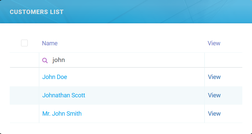This screenshot has height=134, width=252.
Task: Click empty first-column cell of Mr. John Smith row
Action: coord(24,114)
